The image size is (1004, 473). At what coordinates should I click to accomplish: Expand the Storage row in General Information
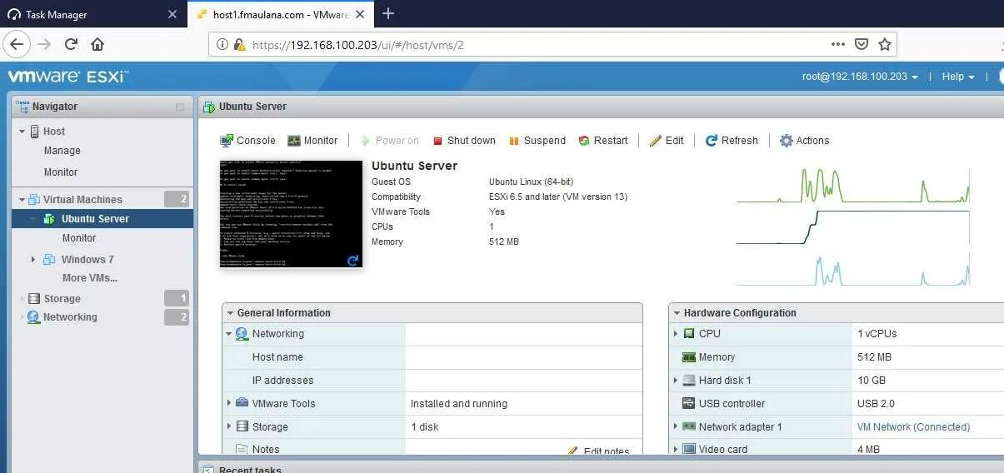click(229, 426)
